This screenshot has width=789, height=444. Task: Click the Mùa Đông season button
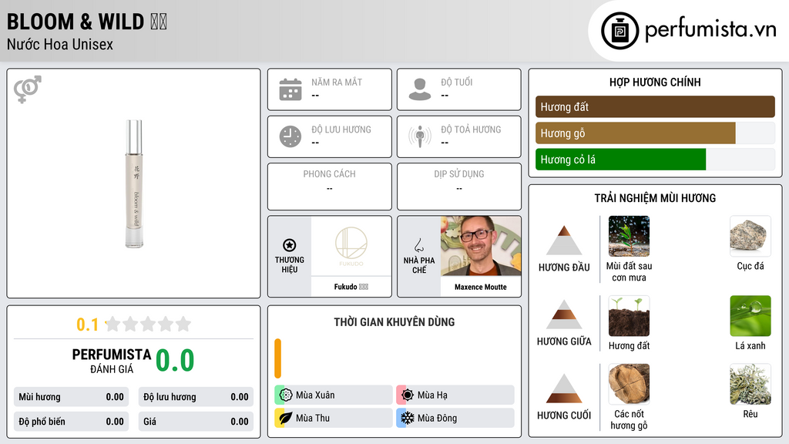click(x=455, y=418)
